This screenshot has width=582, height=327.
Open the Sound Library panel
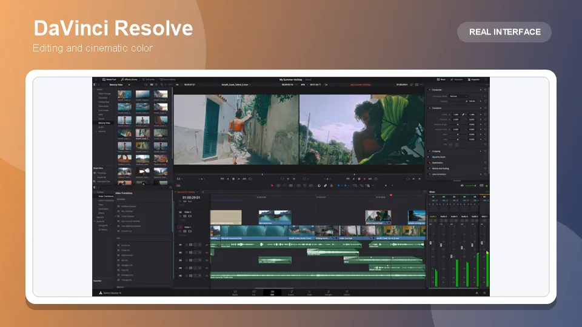coord(168,79)
